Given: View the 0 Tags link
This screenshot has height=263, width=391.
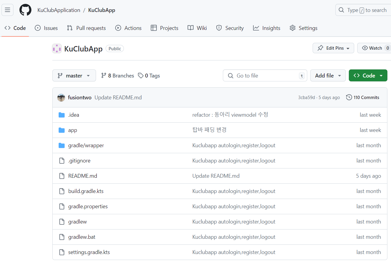Looking at the screenshot, I should tap(149, 76).
